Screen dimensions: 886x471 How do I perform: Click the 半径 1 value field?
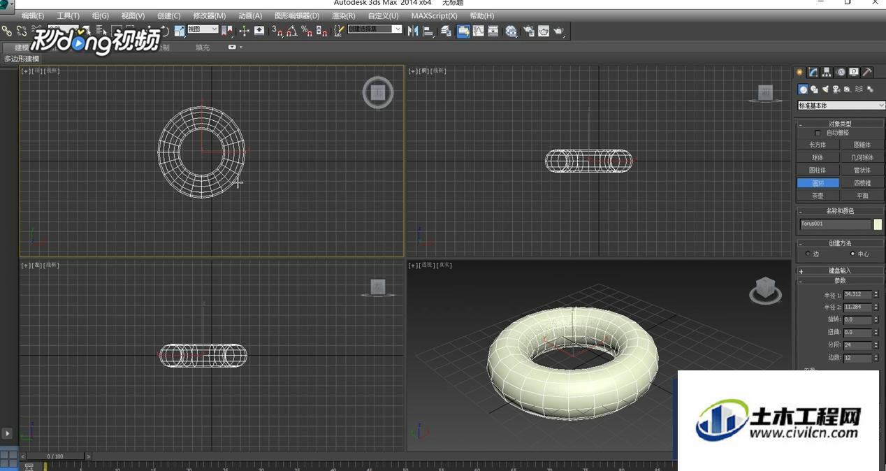[x=857, y=295]
